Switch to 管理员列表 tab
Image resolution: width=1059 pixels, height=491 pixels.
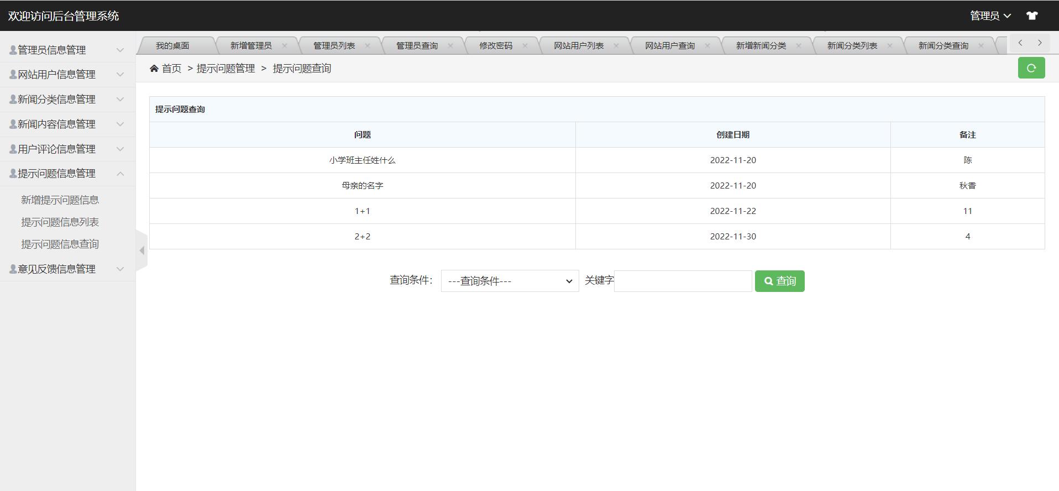click(x=334, y=45)
